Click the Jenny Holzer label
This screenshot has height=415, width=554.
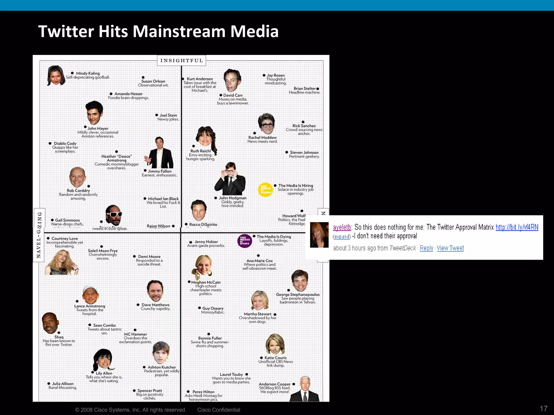click(x=206, y=242)
